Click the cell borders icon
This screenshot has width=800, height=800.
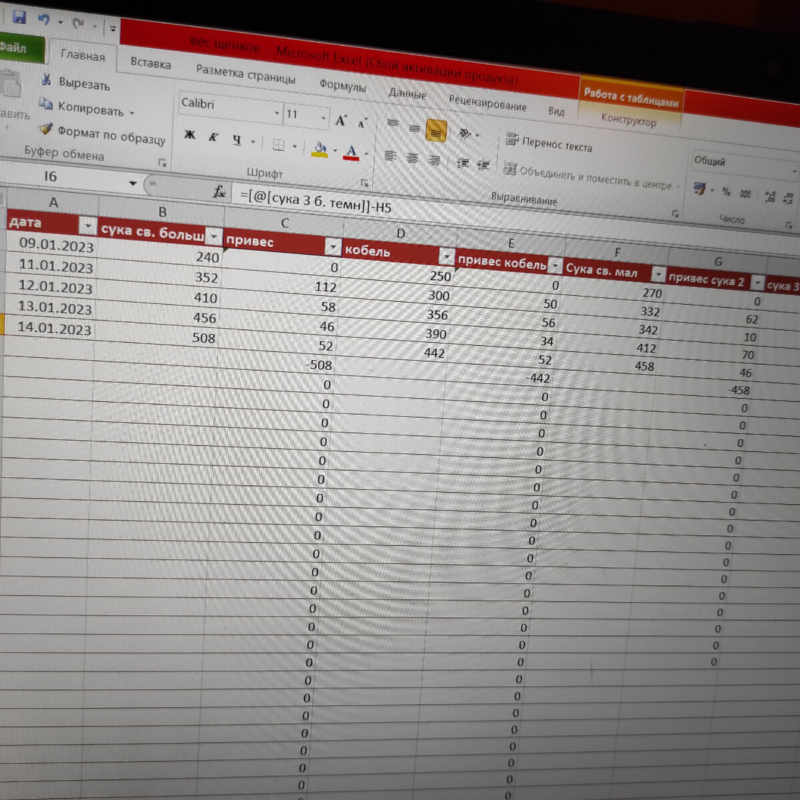pos(278,145)
